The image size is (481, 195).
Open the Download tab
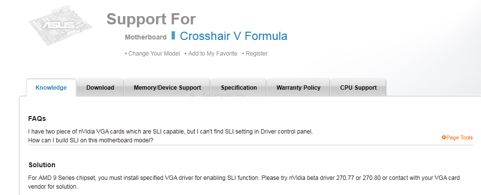click(x=100, y=88)
